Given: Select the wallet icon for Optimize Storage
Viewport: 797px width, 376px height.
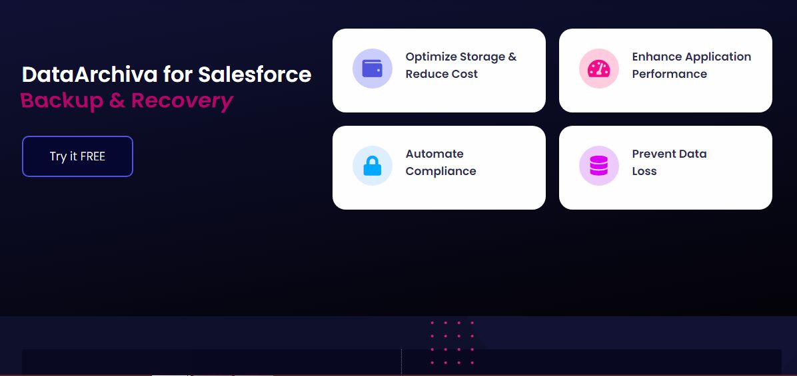Looking at the screenshot, I should point(372,69).
